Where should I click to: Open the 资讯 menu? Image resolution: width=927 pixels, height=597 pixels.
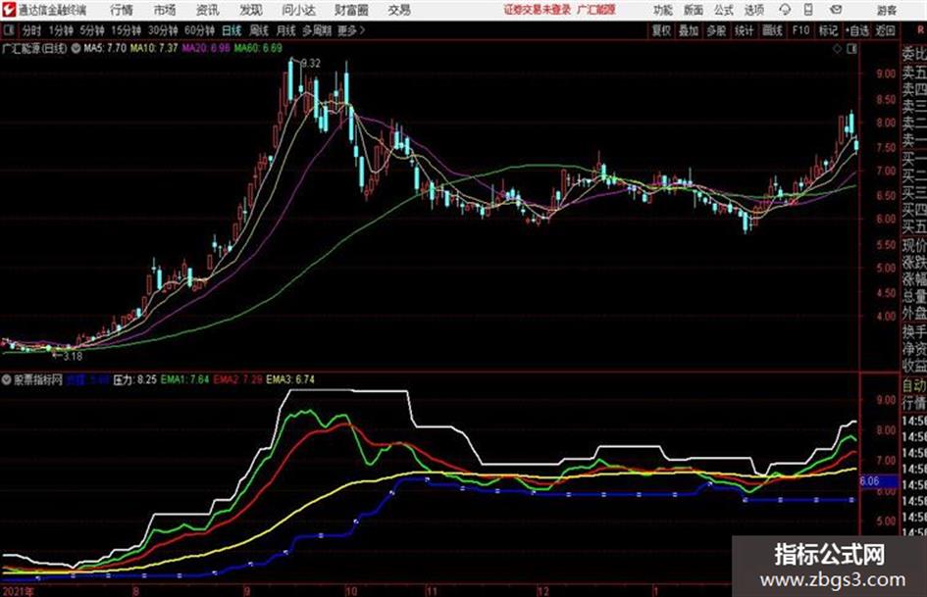[x=207, y=10]
